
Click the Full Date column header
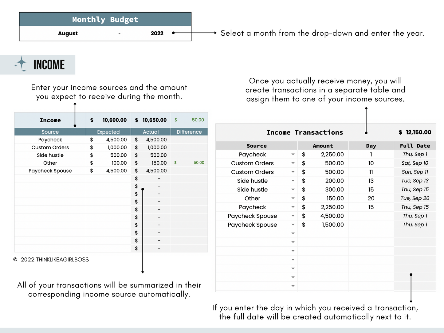415,146
